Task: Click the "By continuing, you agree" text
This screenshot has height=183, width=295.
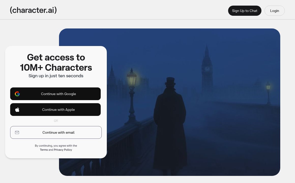Action: (56, 146)
